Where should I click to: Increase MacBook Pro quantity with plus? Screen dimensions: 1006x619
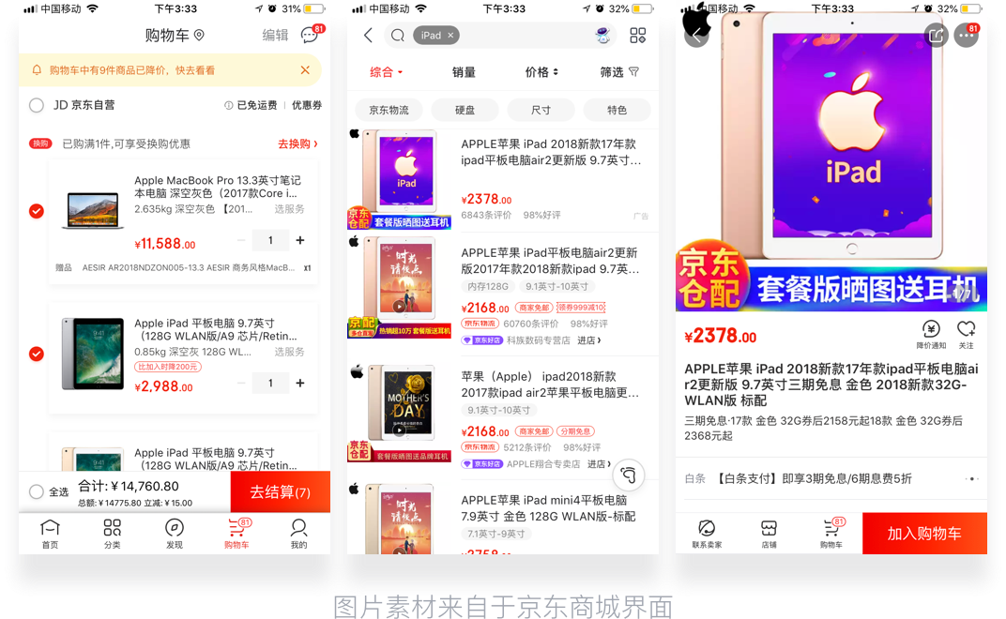pos(300,240)
